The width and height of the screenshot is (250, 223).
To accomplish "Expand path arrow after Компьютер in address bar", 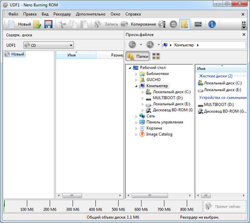I will pos(198,45).
